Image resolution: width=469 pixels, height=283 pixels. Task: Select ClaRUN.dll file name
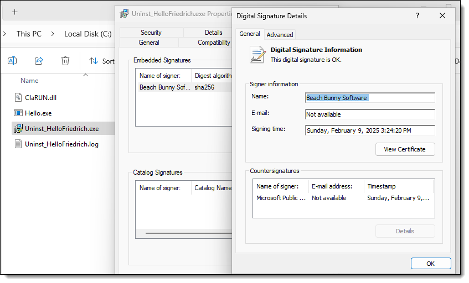[x=40, y=98]
